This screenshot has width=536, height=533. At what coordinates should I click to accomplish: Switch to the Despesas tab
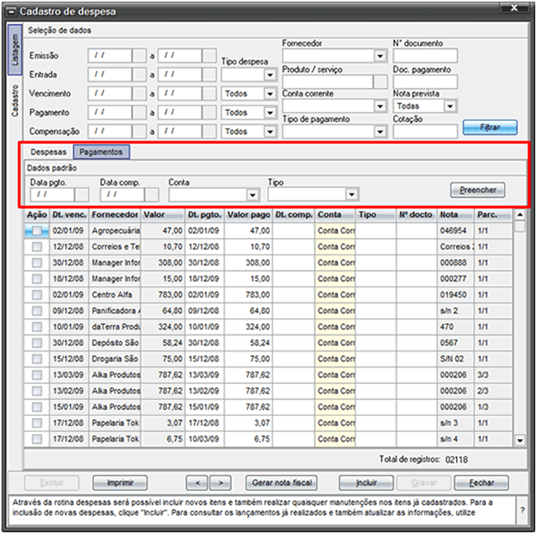click(x=48, y=152)
